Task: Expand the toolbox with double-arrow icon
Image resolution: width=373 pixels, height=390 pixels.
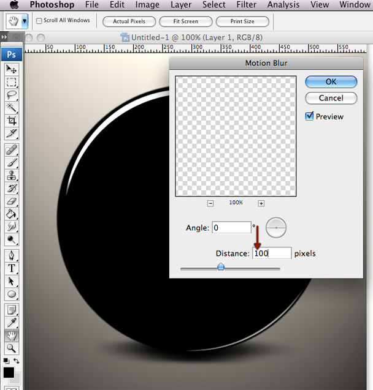Action: pyautogui.click(x=4, y=37)
